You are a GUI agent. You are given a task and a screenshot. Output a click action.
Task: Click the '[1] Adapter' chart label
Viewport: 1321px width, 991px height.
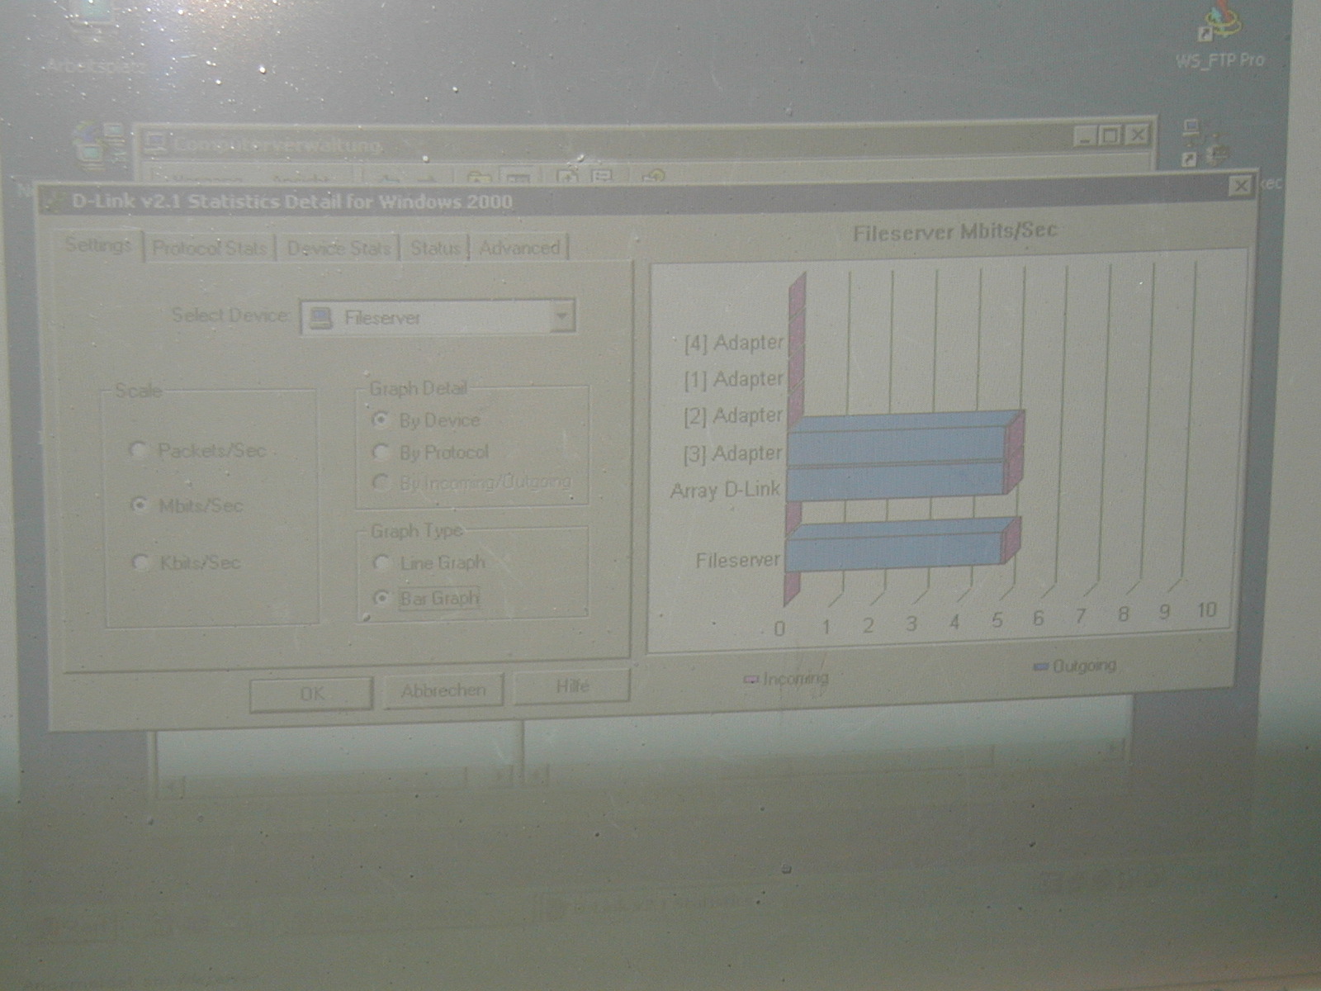click(x=733, y=380)
